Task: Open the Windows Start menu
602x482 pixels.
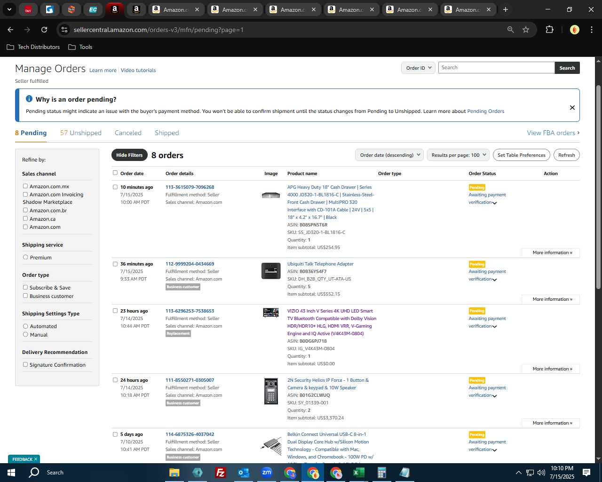Action: coord(11,473)
